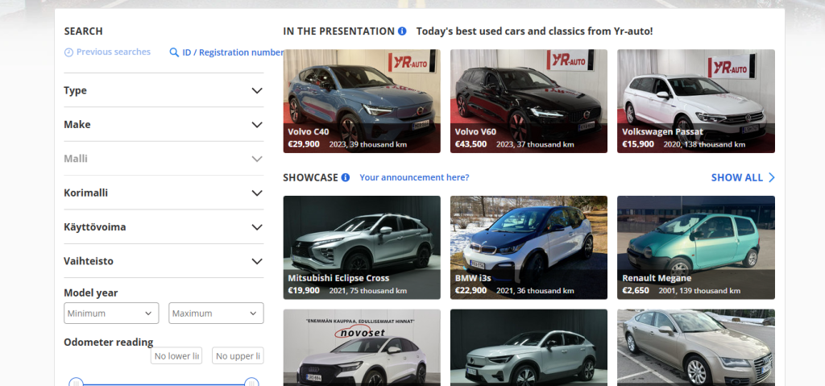The image size is (825, 386).
Task: Open the Mitsubishi Eclipse Cross listing
Action: [x=362, y=247]
